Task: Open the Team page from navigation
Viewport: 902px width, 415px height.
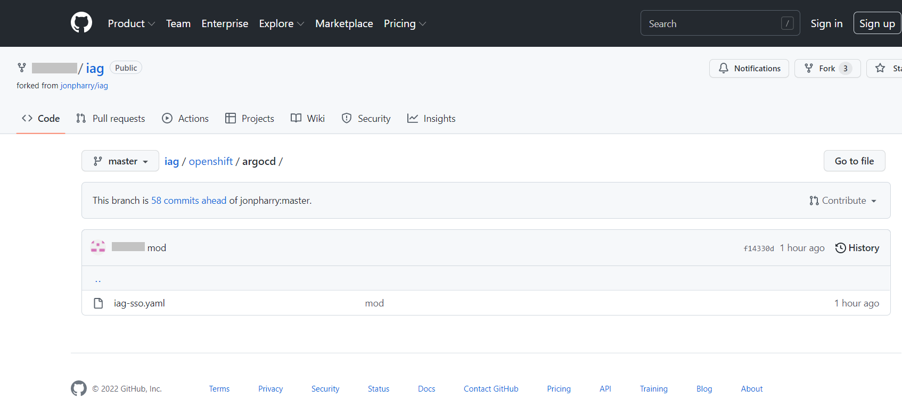Action: [x=178, y=23]
